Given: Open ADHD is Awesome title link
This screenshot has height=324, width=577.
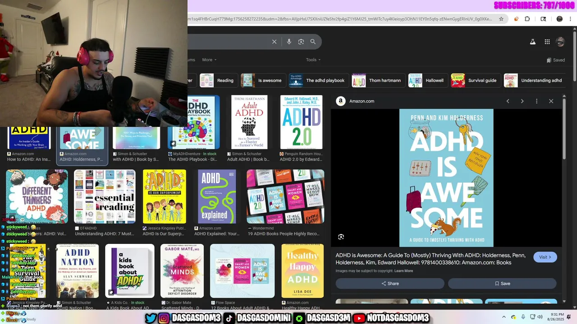Looking at the screenshot, I should [x=430, y=259].
